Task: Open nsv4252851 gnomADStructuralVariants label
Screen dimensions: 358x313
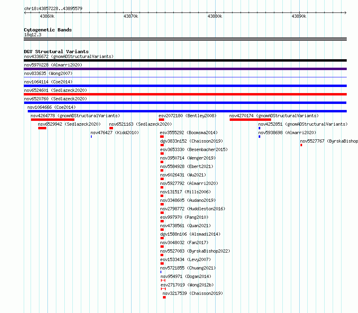Action: coord(303,124)
